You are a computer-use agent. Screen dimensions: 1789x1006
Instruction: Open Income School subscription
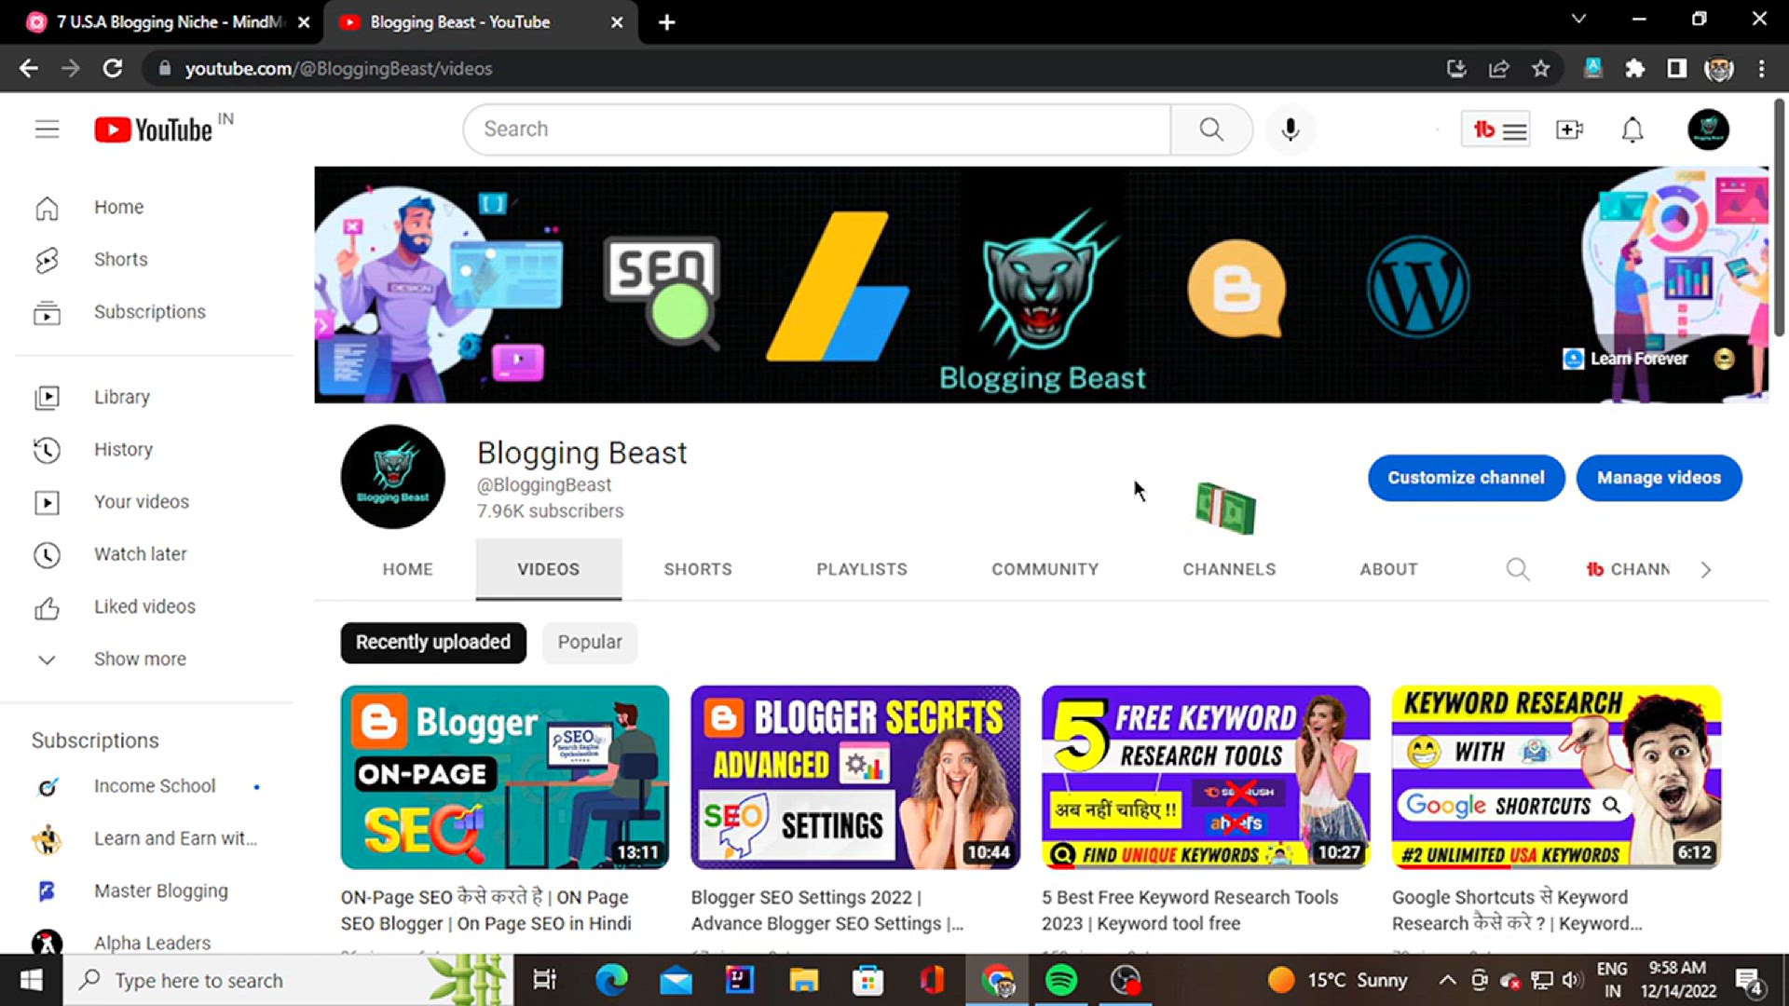tap(154, 787)
